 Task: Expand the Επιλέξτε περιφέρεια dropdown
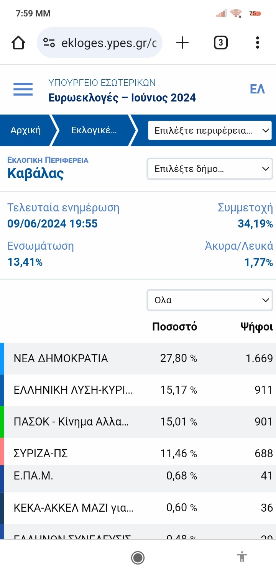(210, 131)
